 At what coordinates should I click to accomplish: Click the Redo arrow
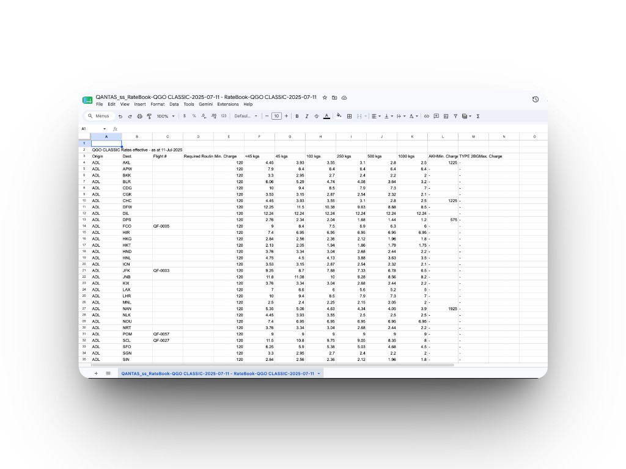coord(130,117)
